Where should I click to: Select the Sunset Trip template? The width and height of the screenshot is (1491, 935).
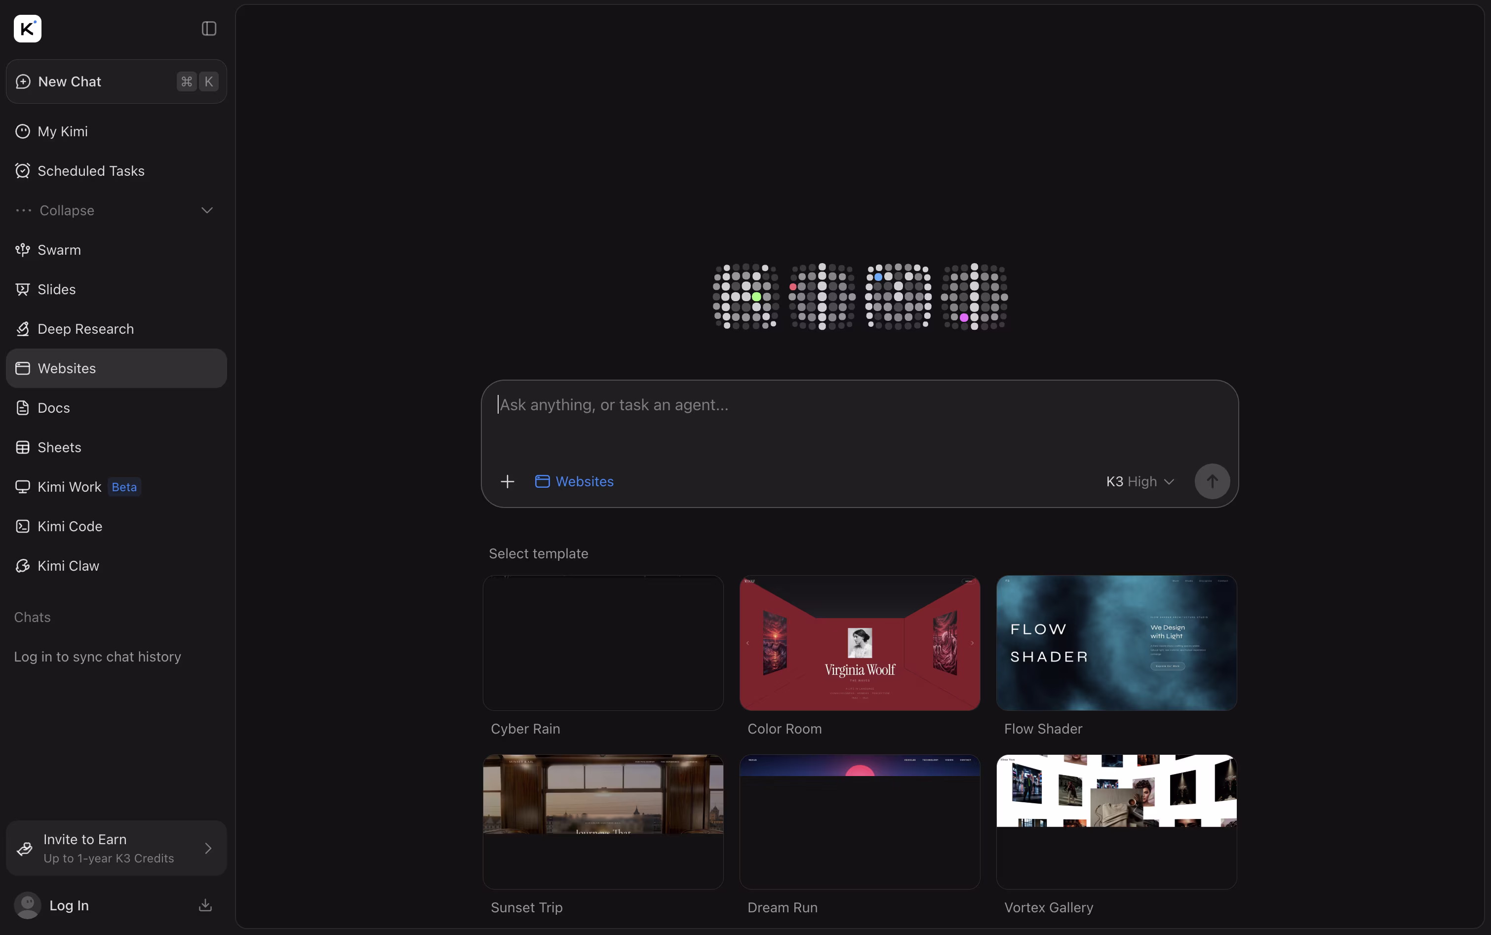(x=603, y=822)
